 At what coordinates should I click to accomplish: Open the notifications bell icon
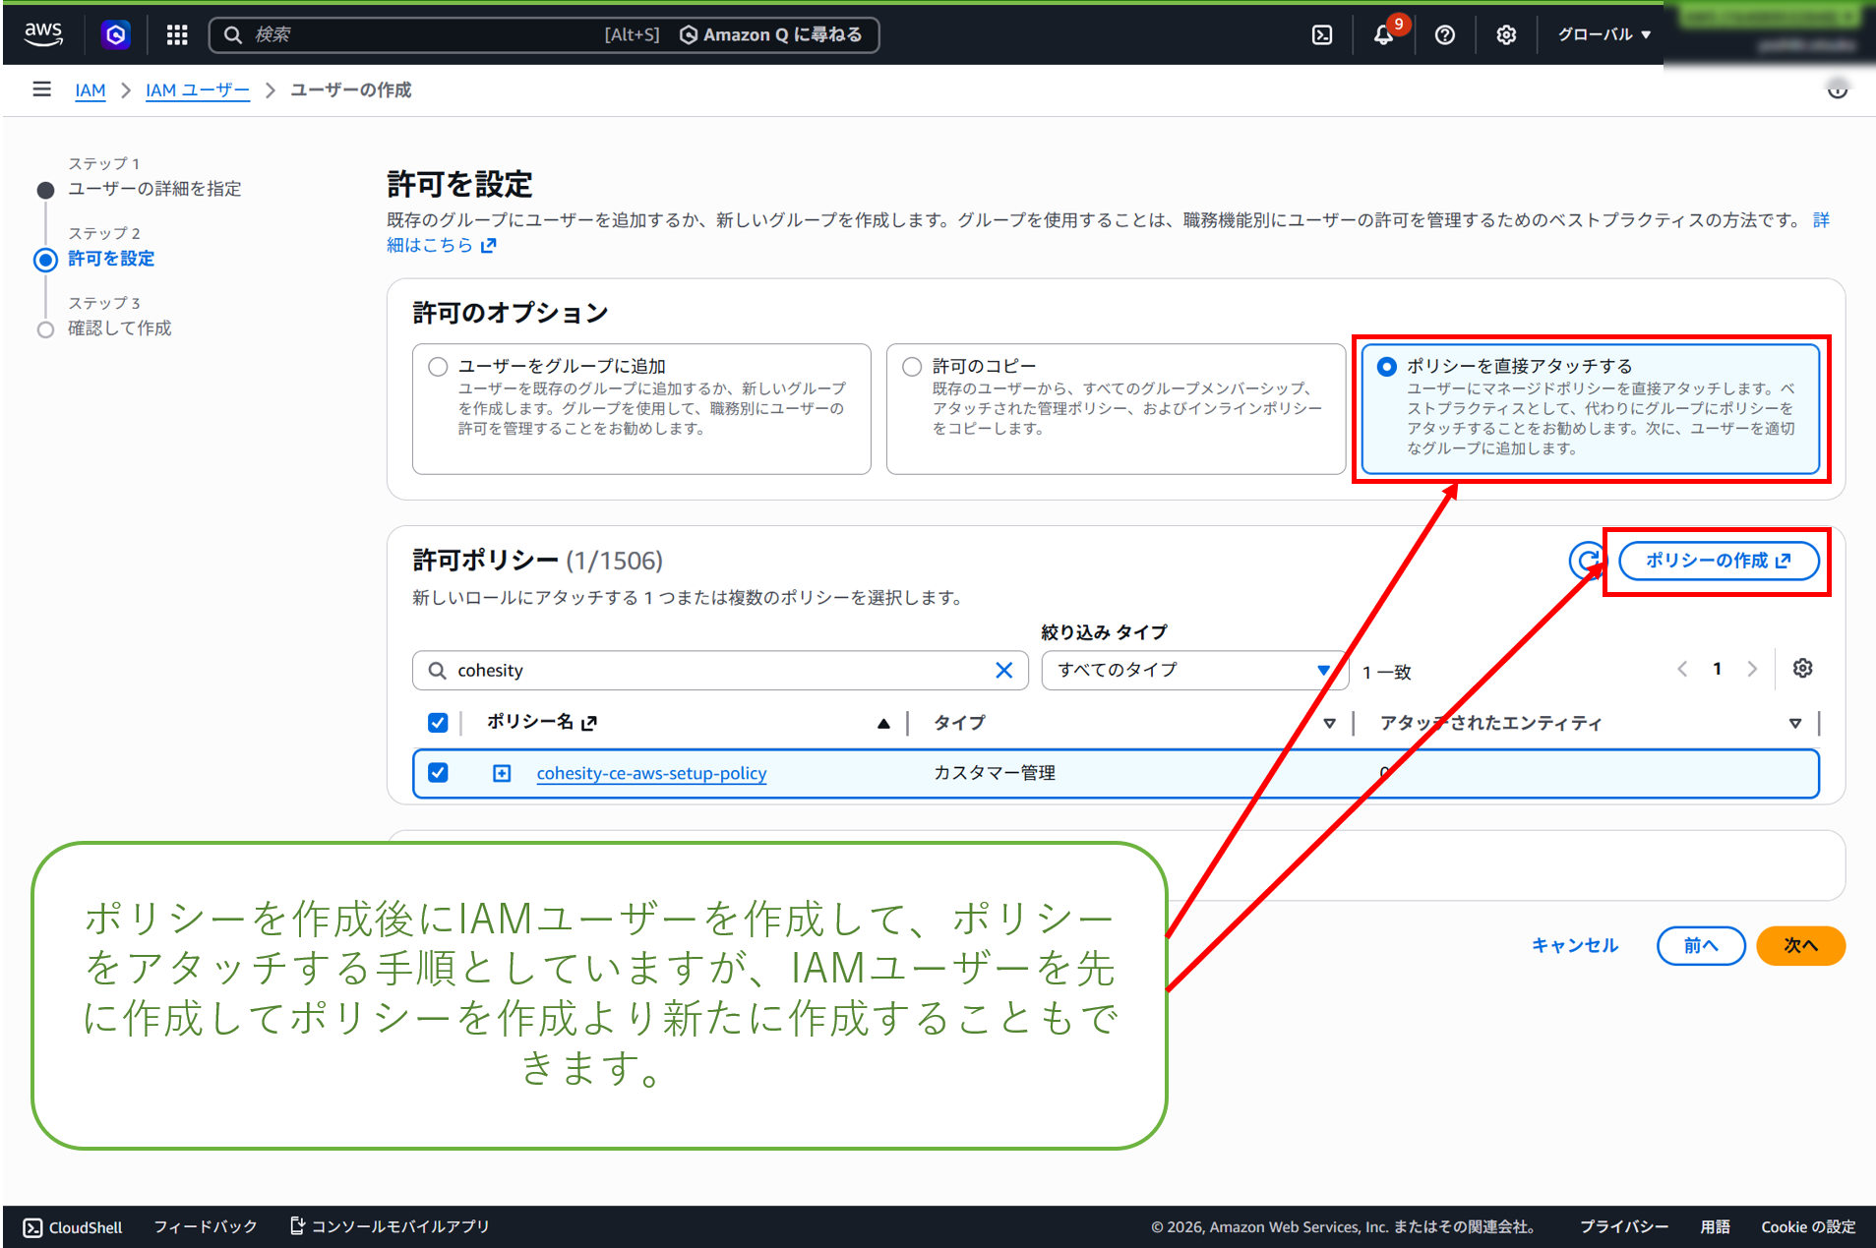pos(1383,35)
